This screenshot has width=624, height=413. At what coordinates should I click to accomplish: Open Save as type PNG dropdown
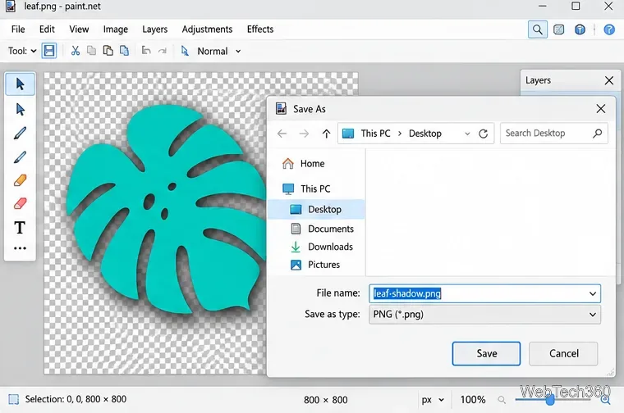click(x=484, y=315)
